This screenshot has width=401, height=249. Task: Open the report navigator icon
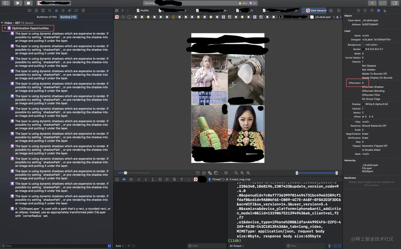click(83, 11)
